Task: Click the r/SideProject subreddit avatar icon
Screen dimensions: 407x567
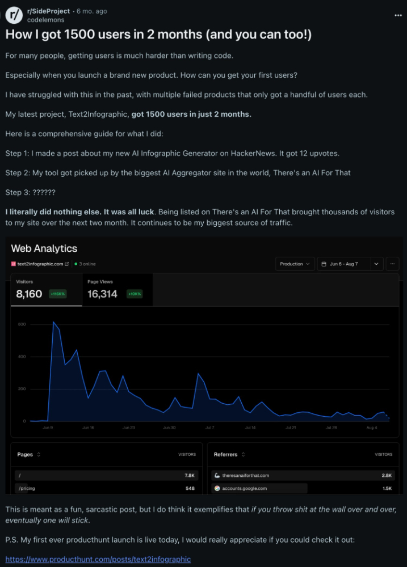Action: point(14,15)
